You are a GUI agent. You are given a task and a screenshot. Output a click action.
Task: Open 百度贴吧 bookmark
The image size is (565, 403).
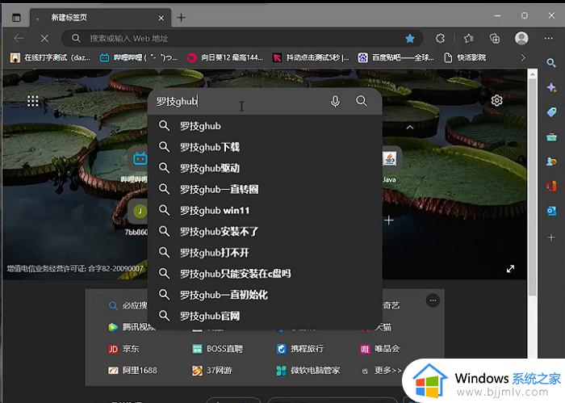pos(396,57)
